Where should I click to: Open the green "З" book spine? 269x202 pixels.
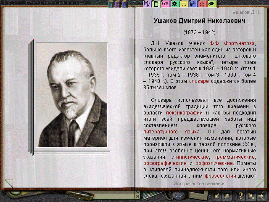111,4
